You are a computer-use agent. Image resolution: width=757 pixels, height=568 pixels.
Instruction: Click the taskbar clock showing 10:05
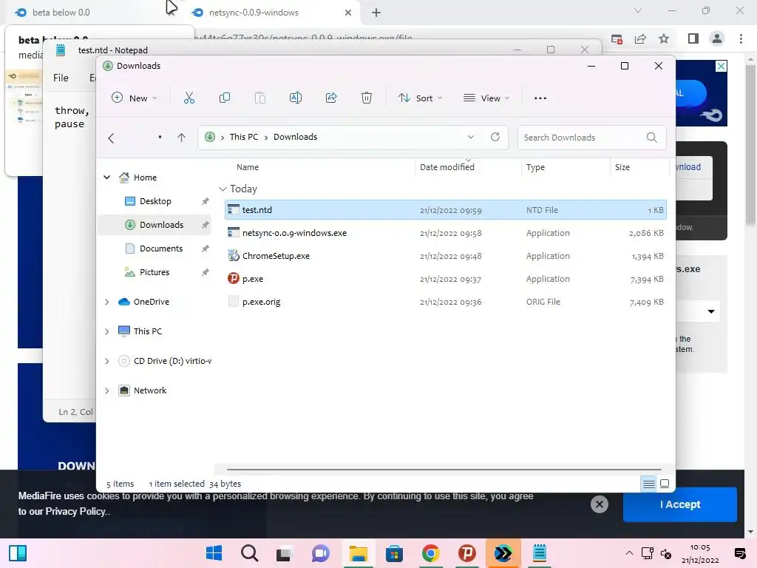click(700, 553)
